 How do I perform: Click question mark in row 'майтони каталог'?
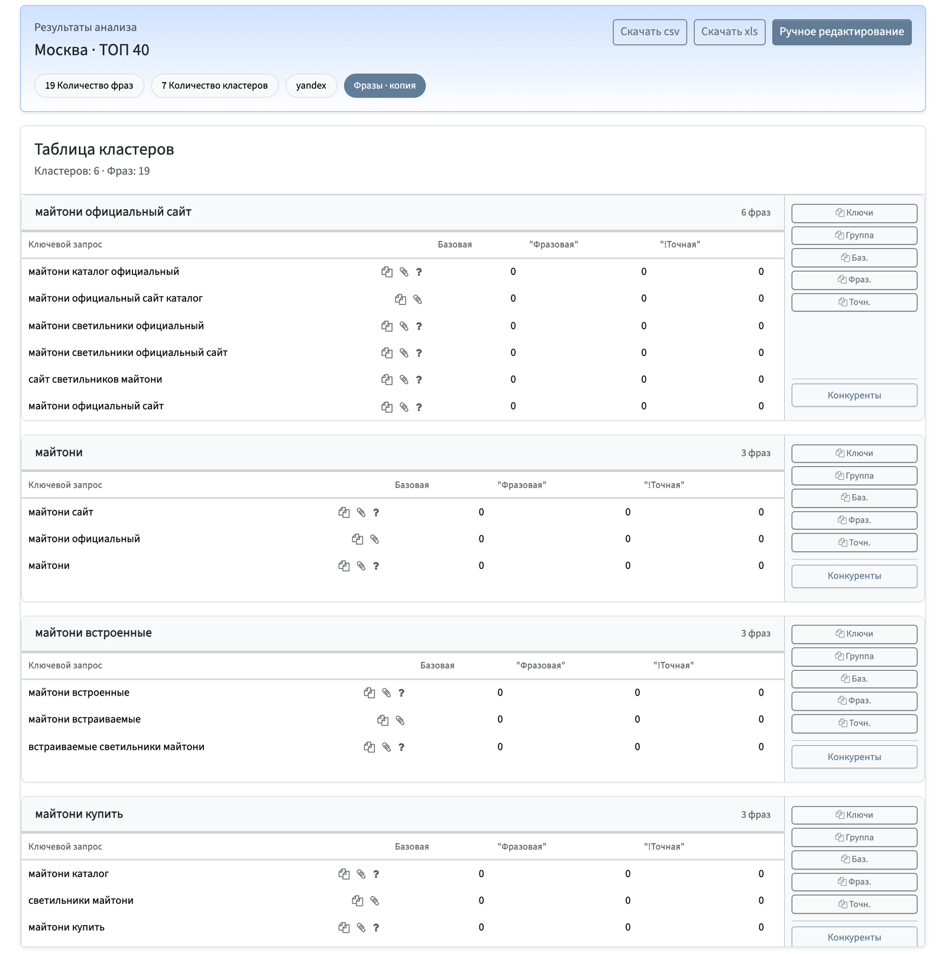(x=376, y=874)
